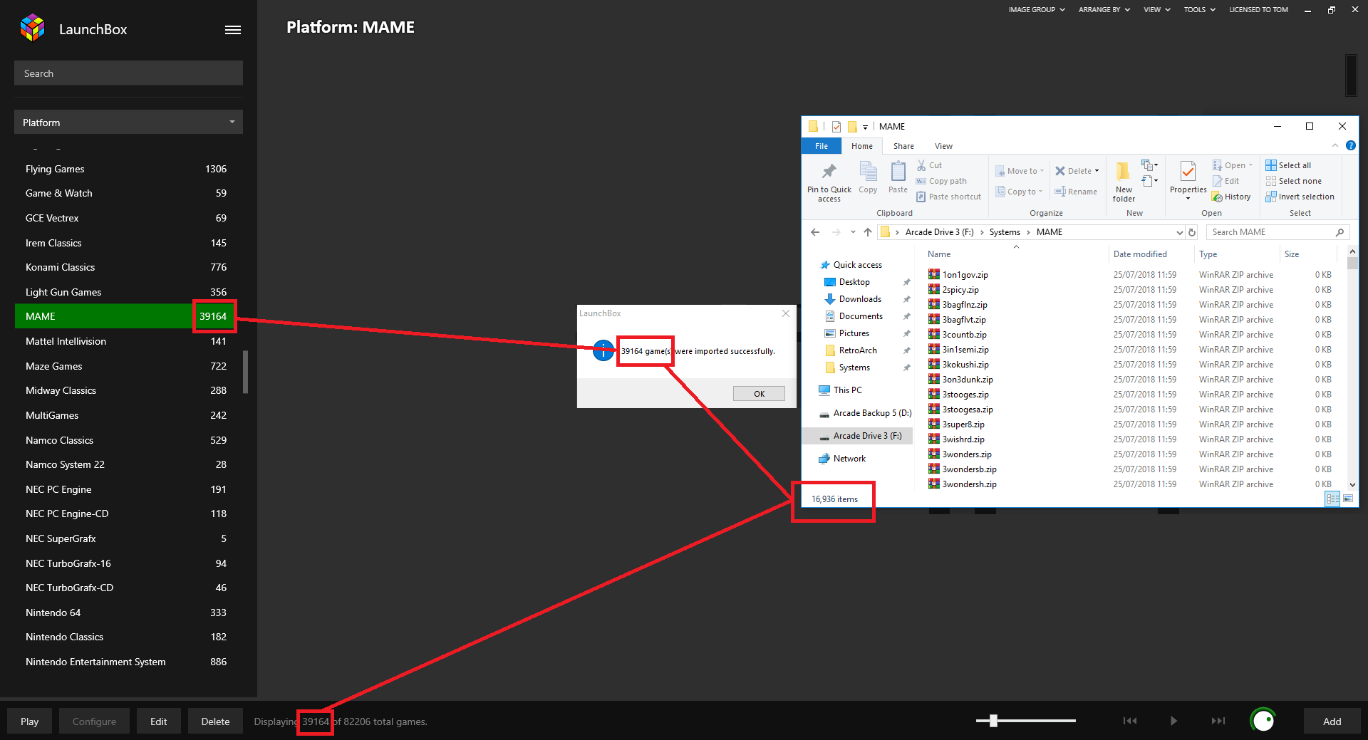
Task: Click the Search MAME field in Explorer
Action: pyautogui.click(x=1278, y=232)
